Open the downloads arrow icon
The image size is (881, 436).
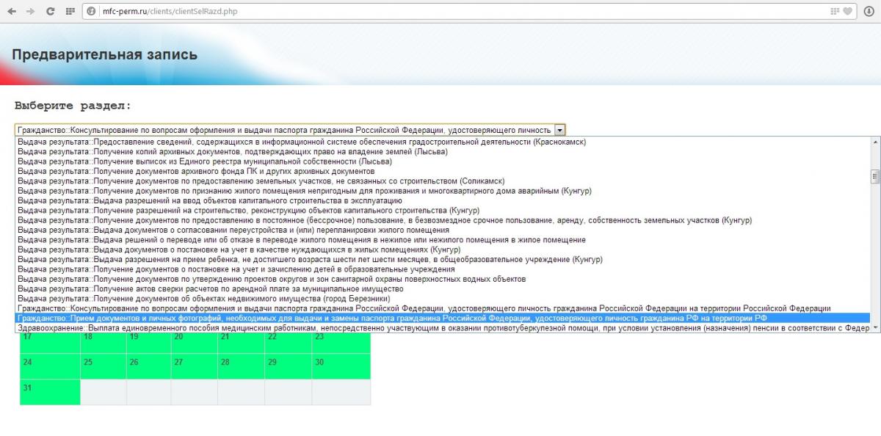[x=869, y=11]
